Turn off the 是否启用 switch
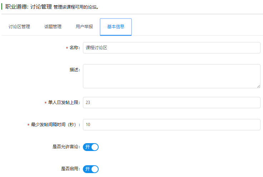The width and height of the screenshot is (263, 177). point(91,169)
